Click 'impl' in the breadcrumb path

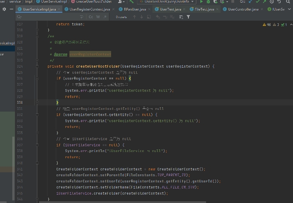[29, 2]
